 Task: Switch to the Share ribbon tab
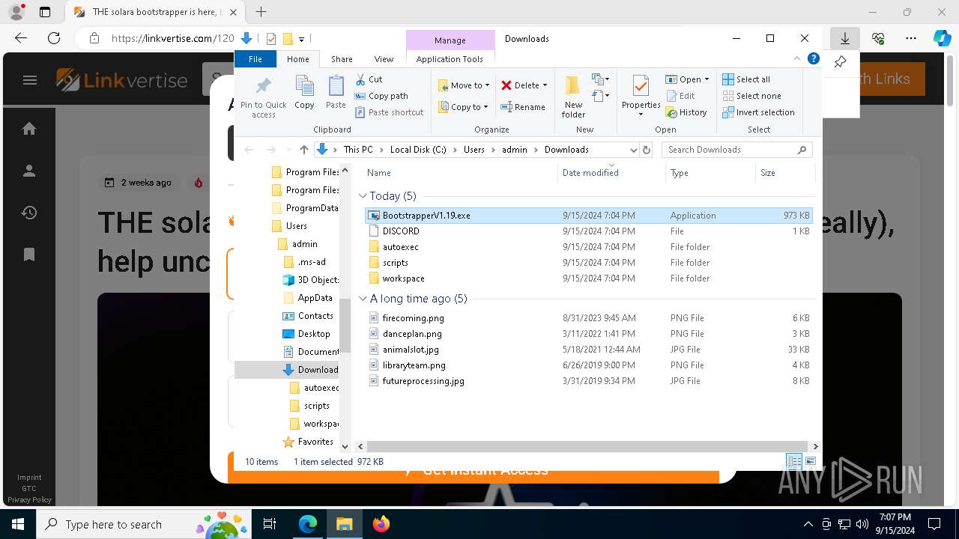click(x=342, y=59)
